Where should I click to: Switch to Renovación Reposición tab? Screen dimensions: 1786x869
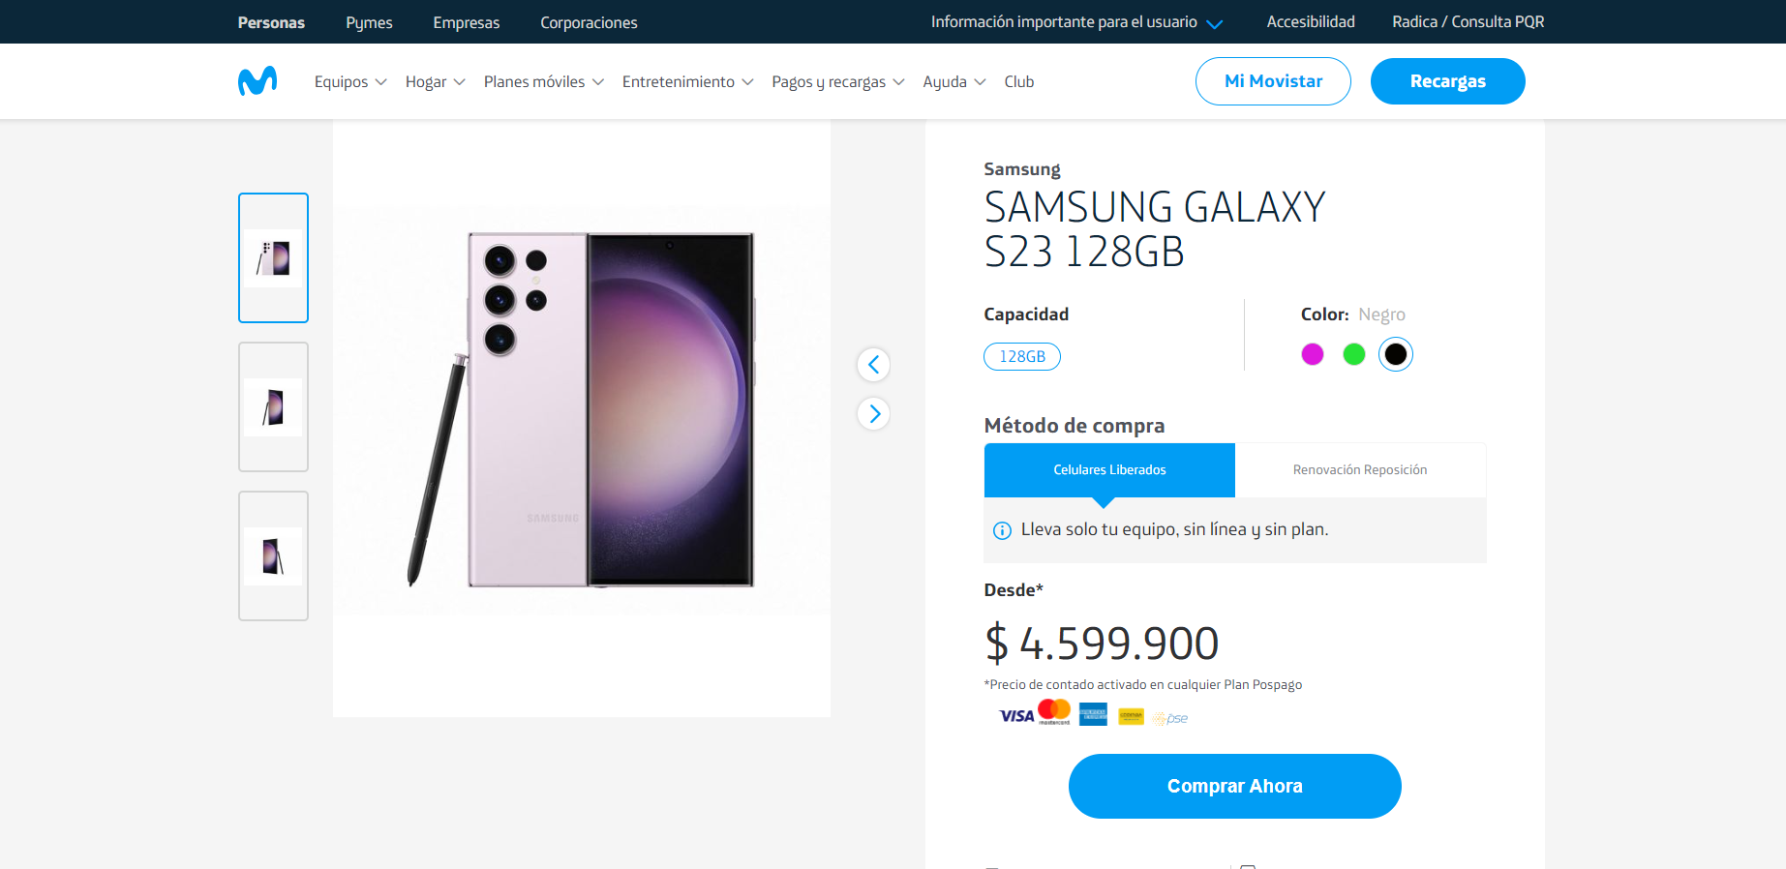[1359, 470]
